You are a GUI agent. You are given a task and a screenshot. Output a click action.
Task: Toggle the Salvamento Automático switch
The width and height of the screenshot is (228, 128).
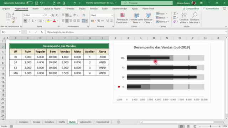[x=30, y=3]
